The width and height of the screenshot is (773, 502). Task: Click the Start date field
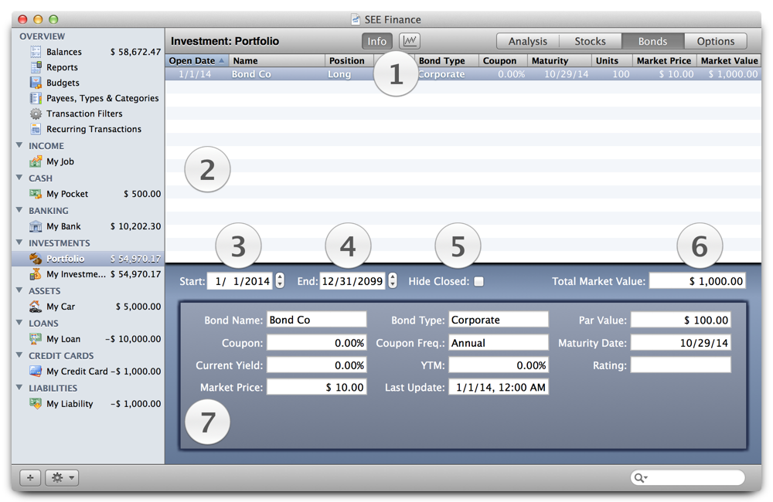pos(240,281)
